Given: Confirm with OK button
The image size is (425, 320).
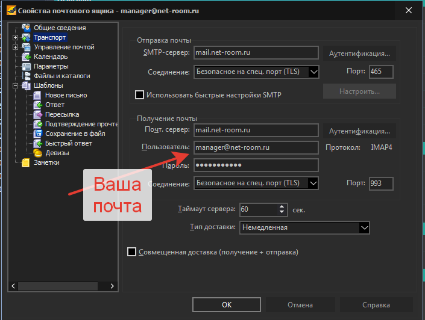Looking at the screenshot, I should tap(227, 305).
